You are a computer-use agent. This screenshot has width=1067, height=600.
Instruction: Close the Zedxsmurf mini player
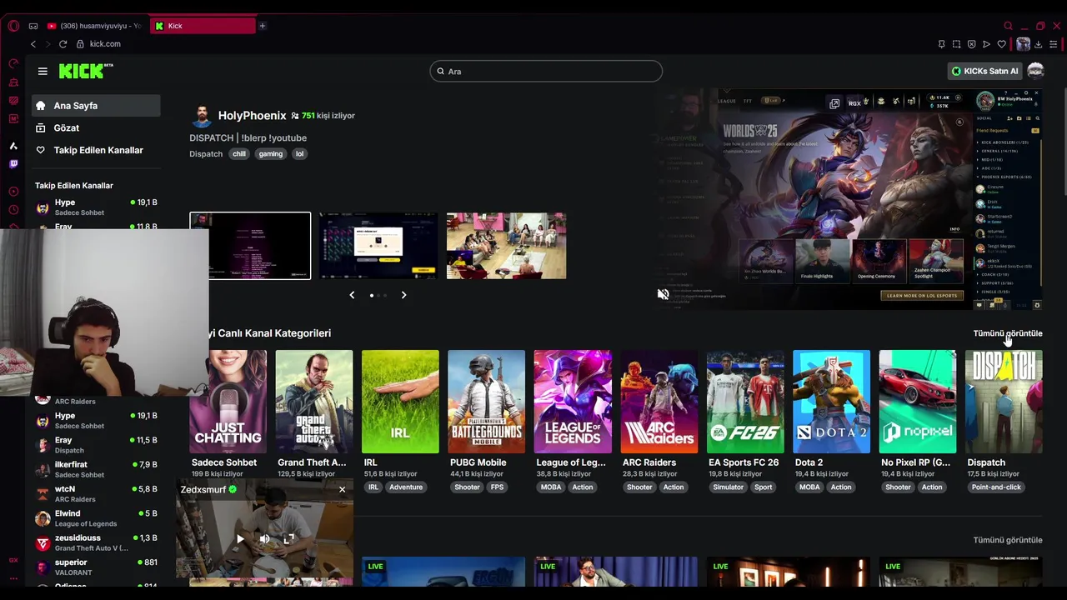tap(342, 489)
